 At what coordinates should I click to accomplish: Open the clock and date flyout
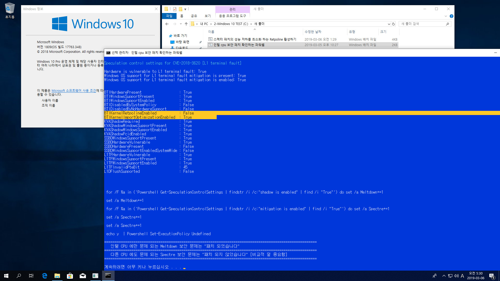coord(476,276)
